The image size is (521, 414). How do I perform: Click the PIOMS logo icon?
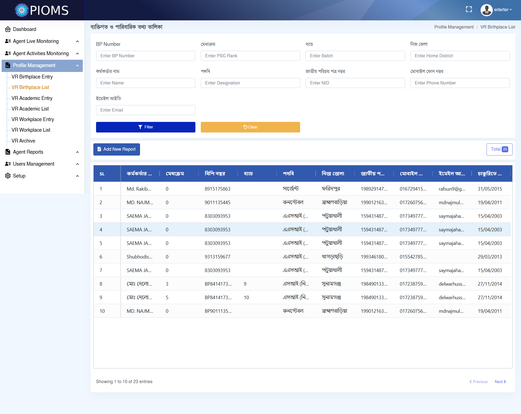point(22,10)
